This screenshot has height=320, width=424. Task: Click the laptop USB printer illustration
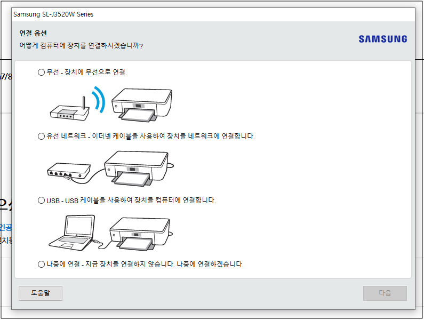[110, 233]
